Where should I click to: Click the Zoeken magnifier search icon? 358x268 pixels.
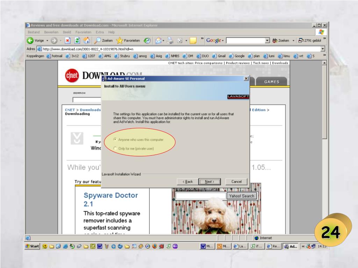tap(98, 40)
